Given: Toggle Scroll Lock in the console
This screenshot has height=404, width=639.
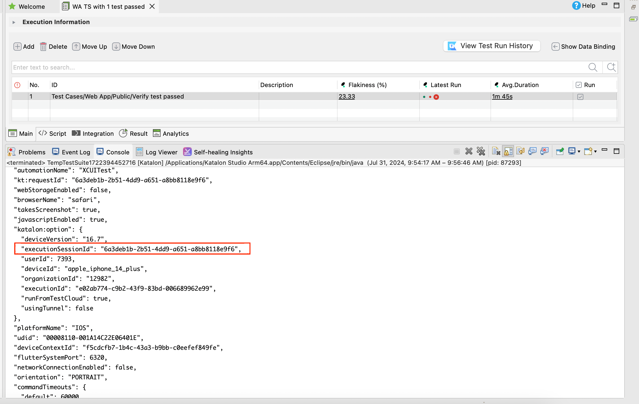Looking at the screenshot, I should click(x=508, y=151).
